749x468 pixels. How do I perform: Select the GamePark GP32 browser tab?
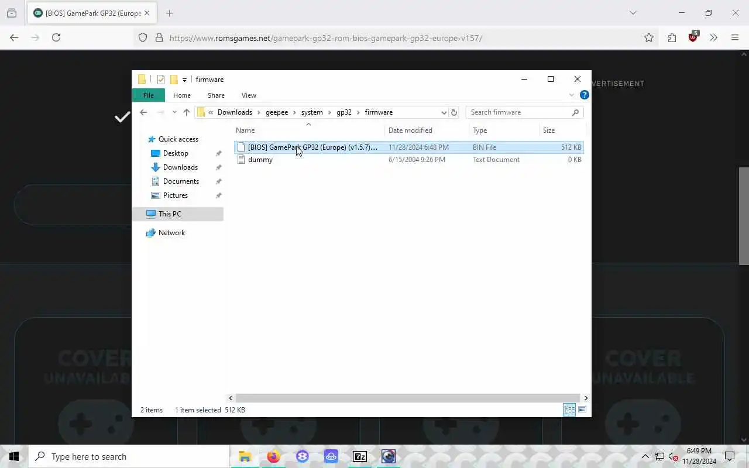[x=92, y=13]
